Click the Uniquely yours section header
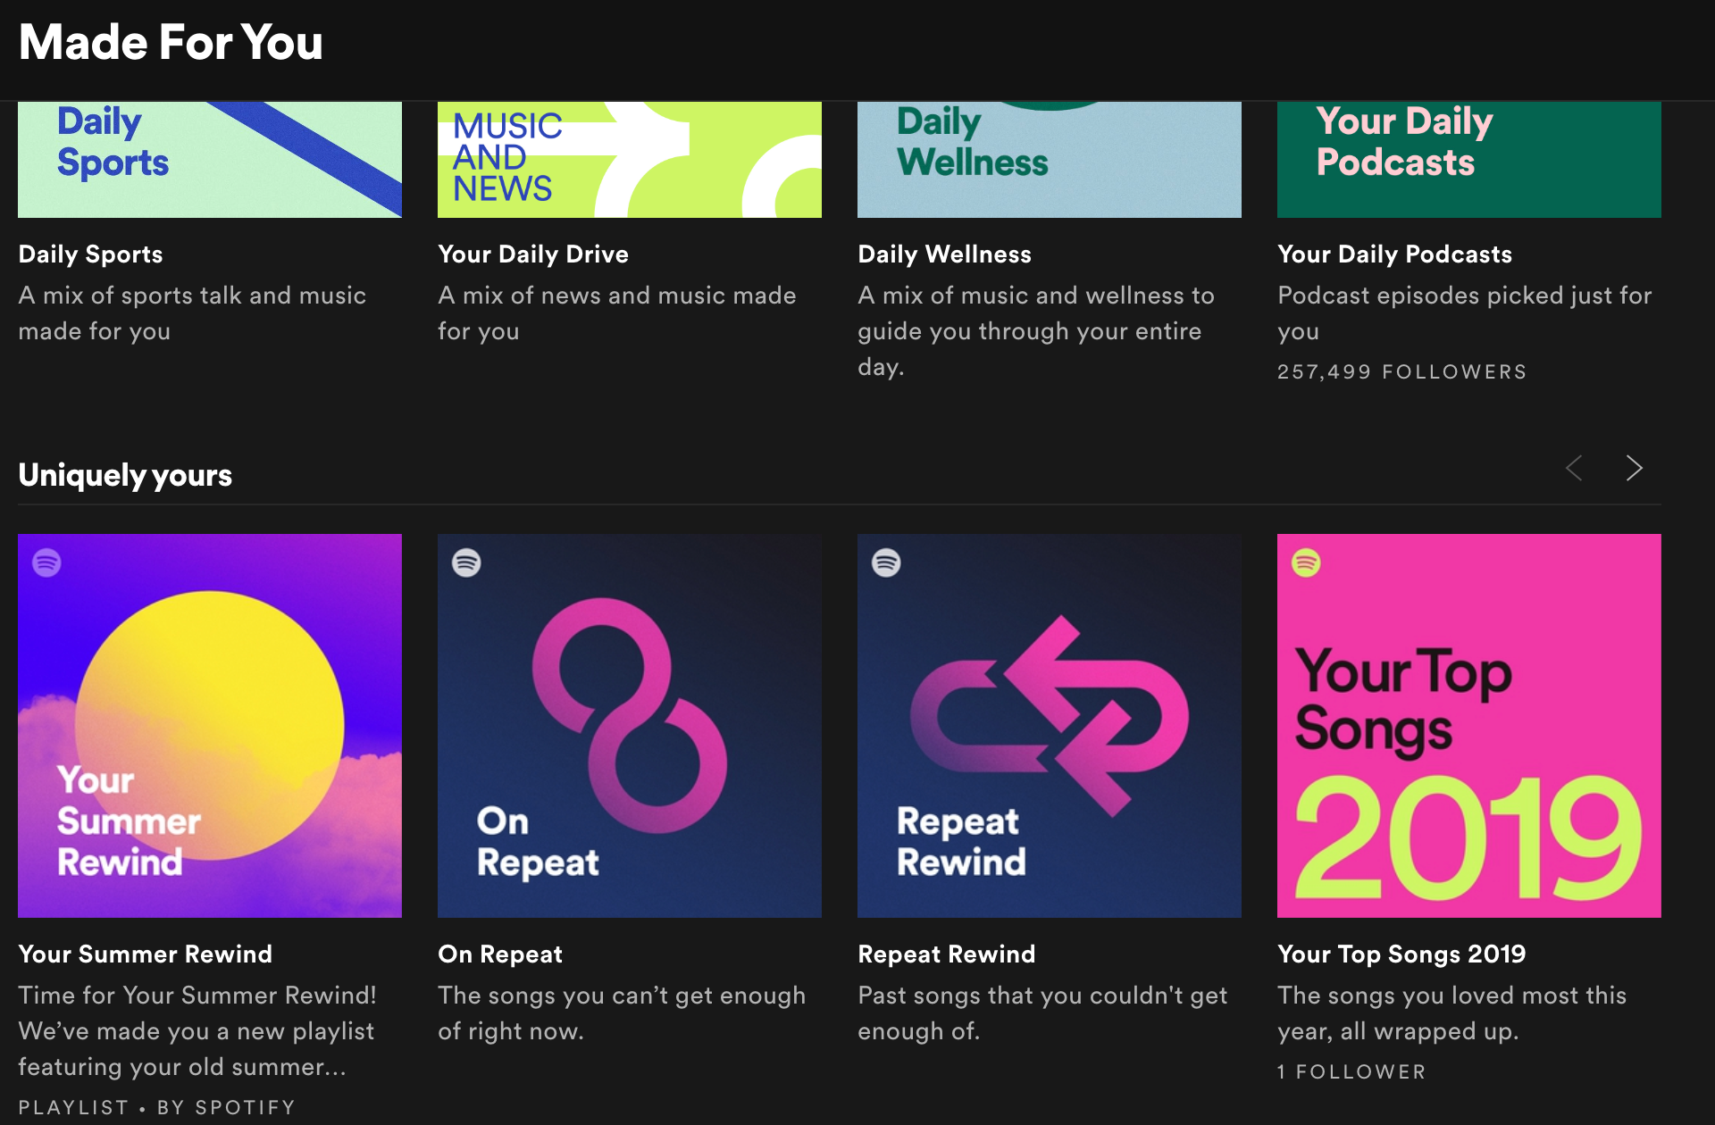The image size is (1715, 1125). 125,475
